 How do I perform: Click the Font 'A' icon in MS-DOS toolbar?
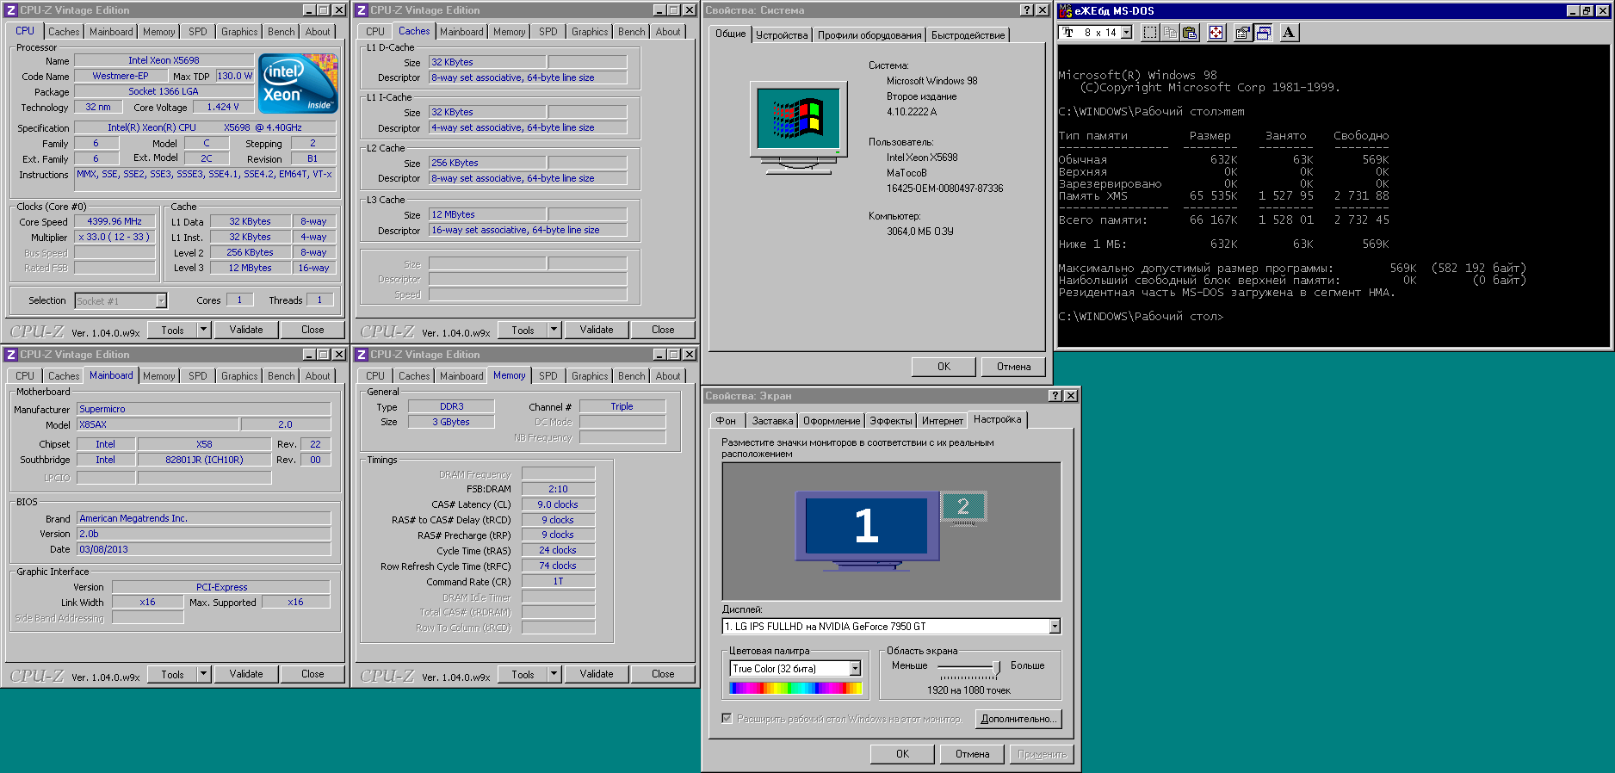pyautogui.click(x=1288, y=33)
